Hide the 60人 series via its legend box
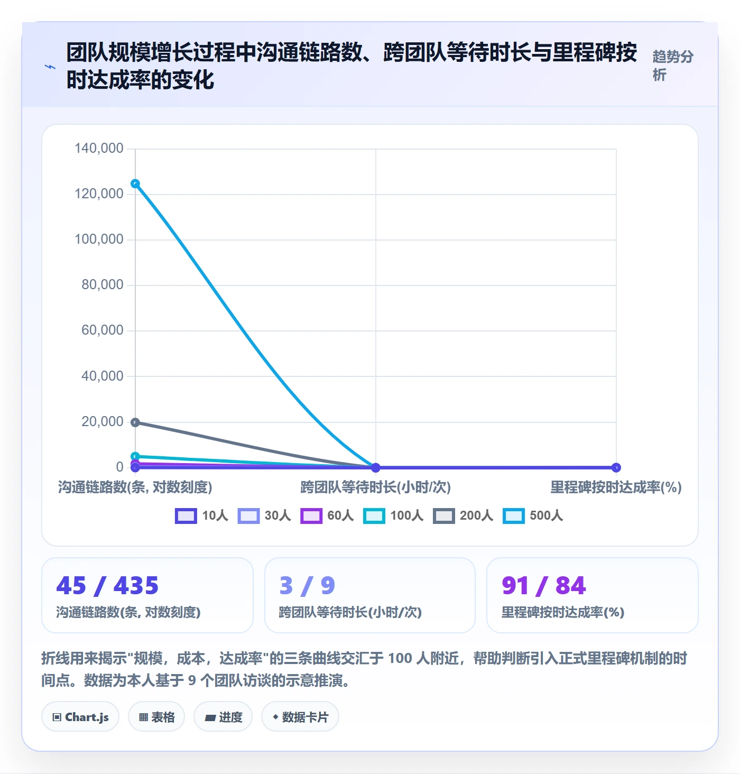 (x=311, y=516)
